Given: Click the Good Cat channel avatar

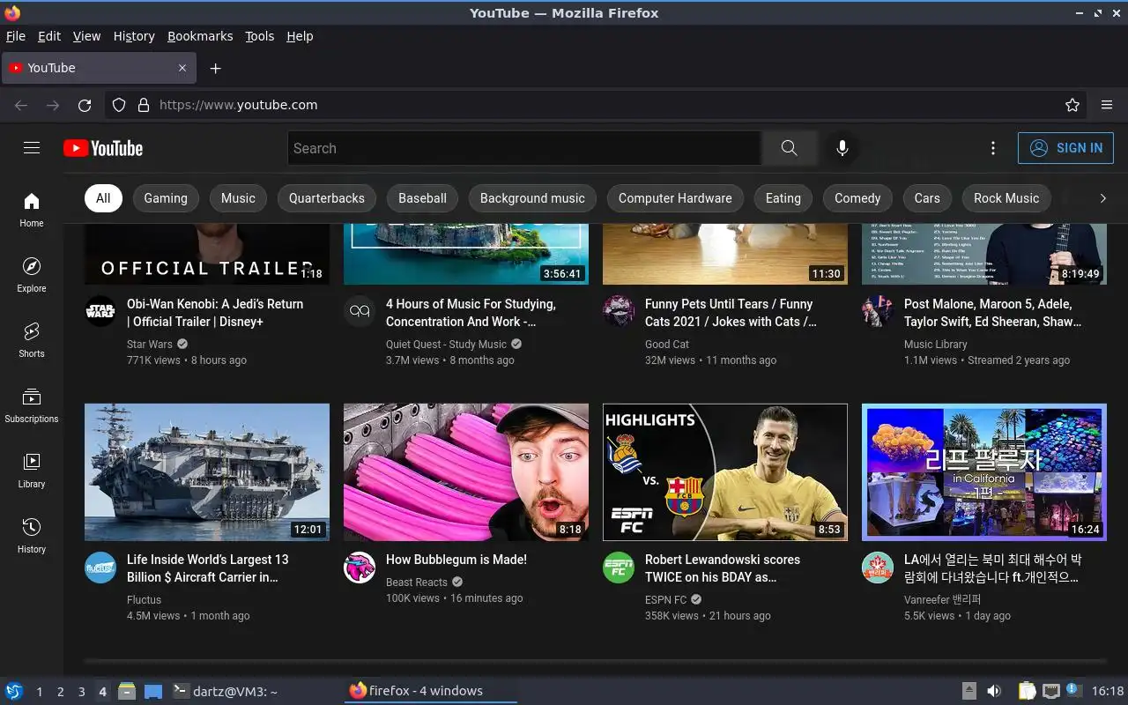Looking at the screenshot, I should [x=618, y=311].
